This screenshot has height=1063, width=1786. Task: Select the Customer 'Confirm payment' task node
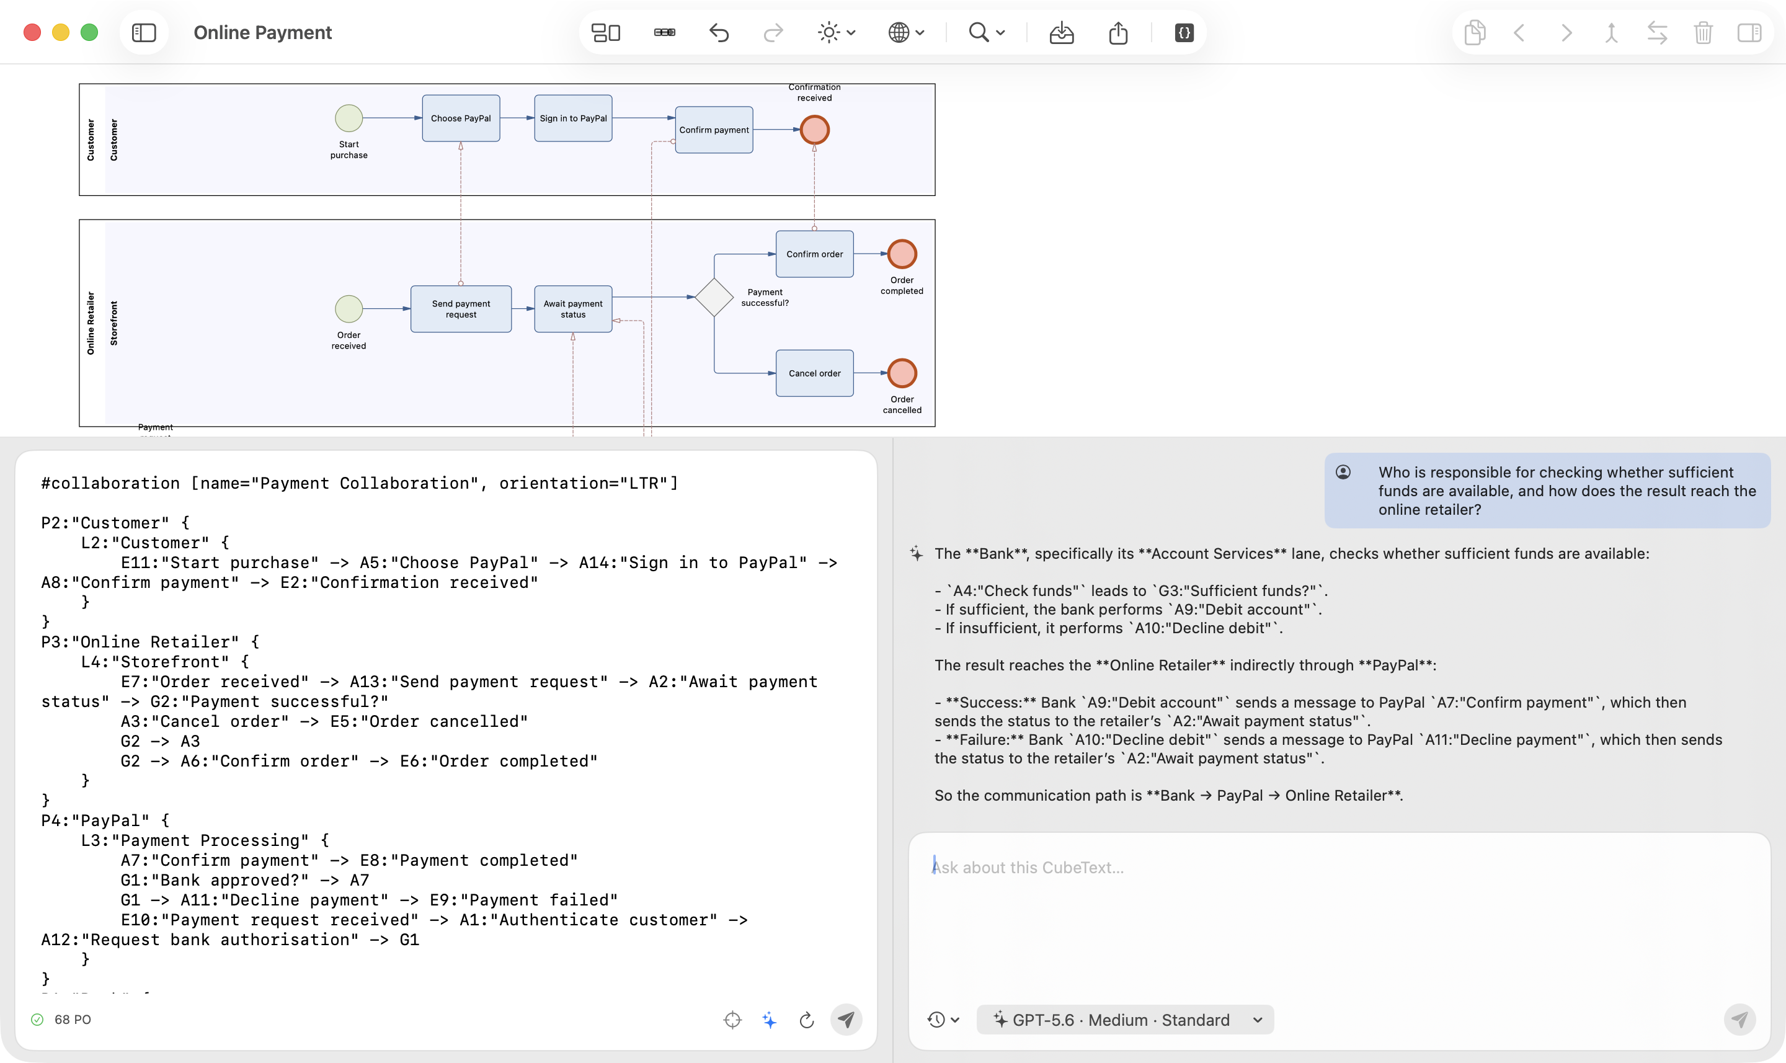[714, 130]
